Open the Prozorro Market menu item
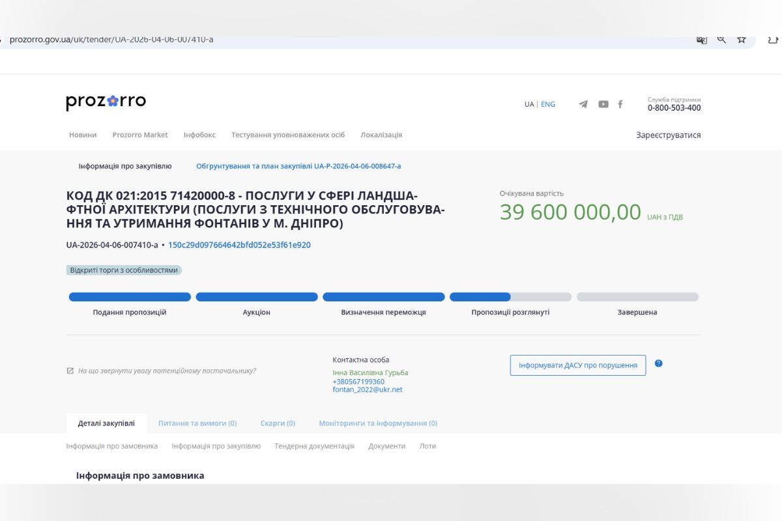Viewport: 782px width, 521px height. tap(141, 135)
